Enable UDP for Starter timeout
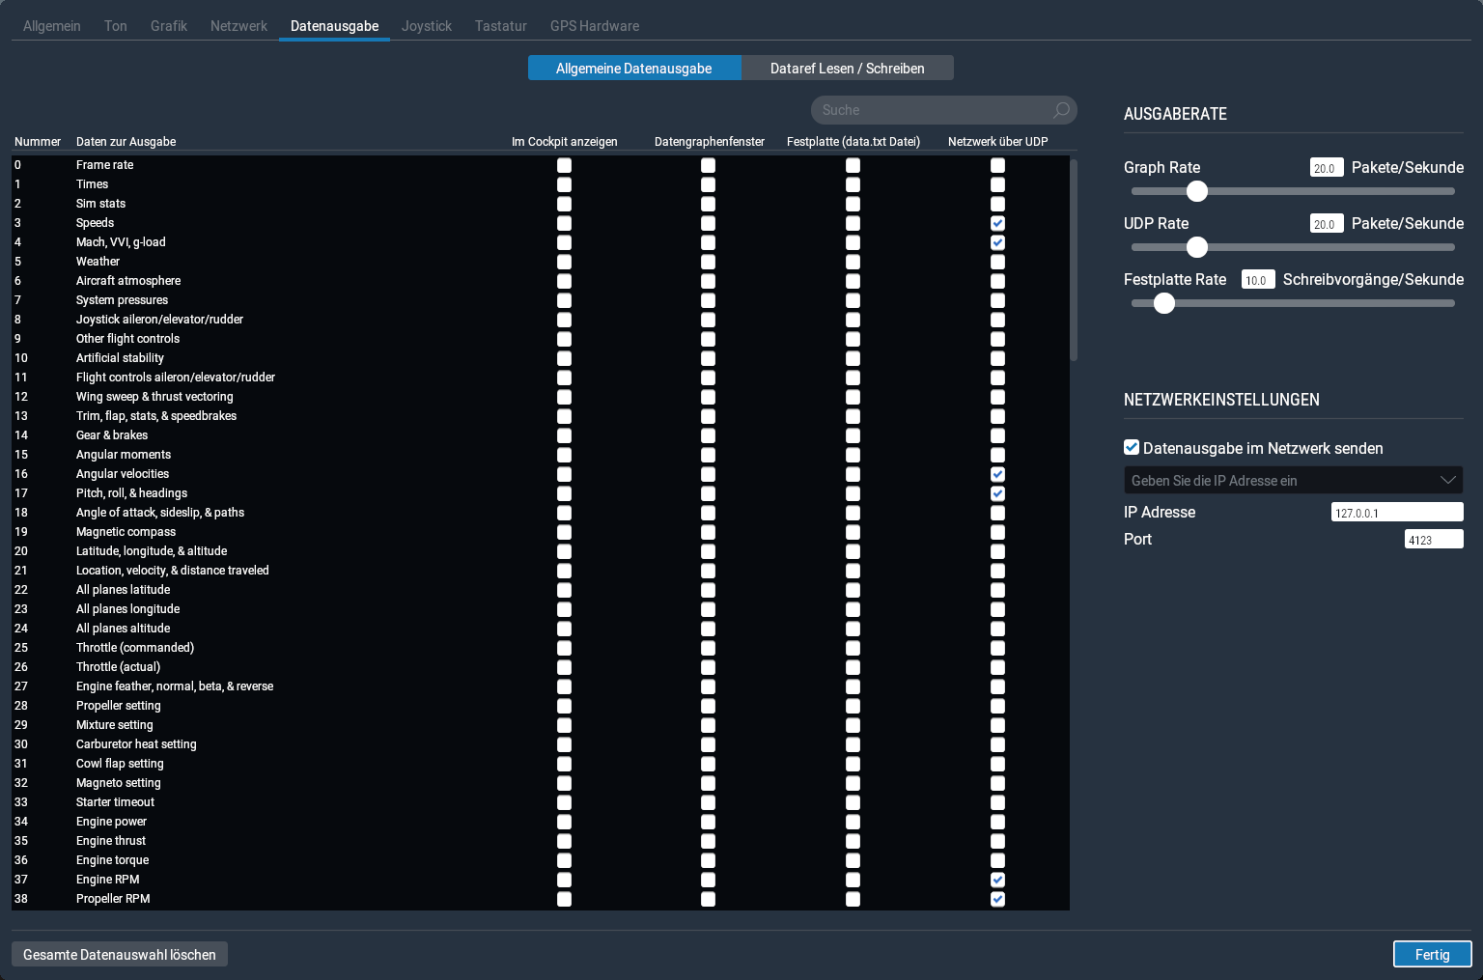The height and width of the screenshot is (980, 1483). pos(997,802)
